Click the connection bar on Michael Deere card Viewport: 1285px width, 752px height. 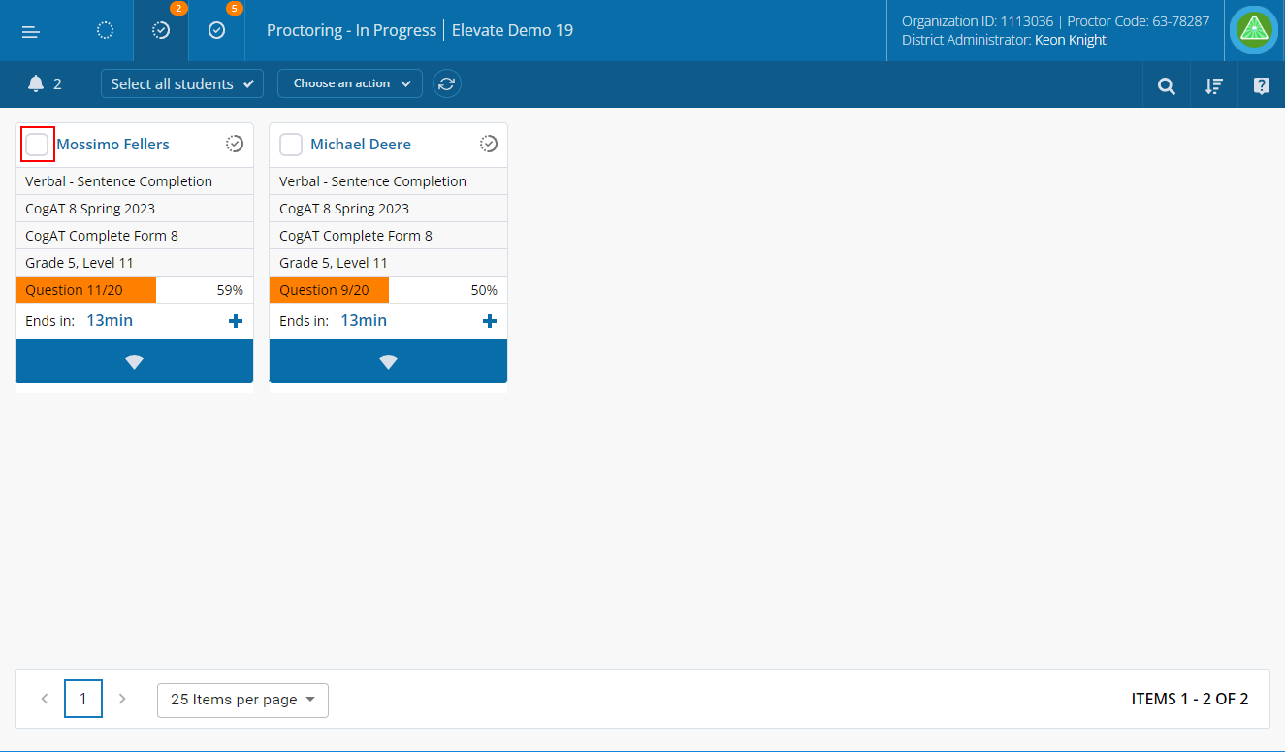[388, 361]
